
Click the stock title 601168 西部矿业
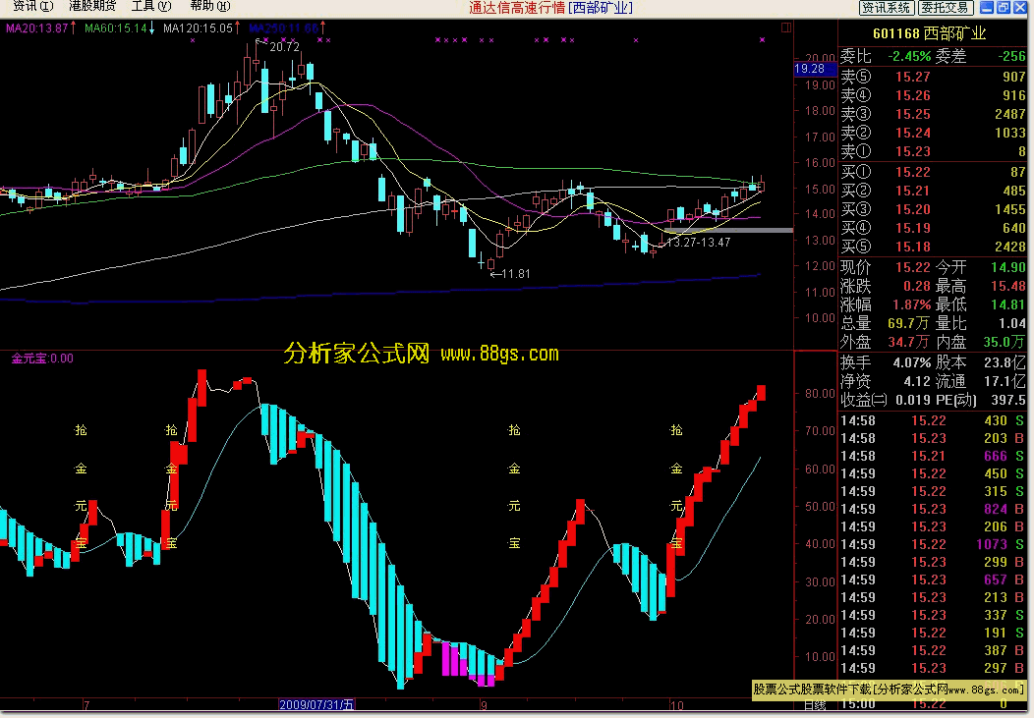tap(929, 33)
